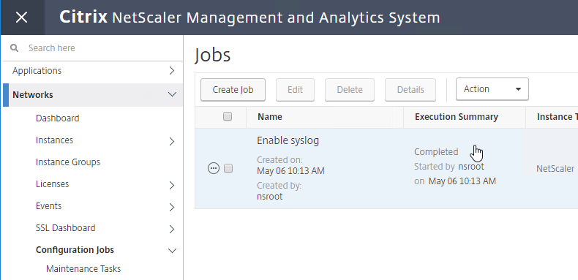Open Events in the sidebar
578x280 pixels.
point(49,205)
